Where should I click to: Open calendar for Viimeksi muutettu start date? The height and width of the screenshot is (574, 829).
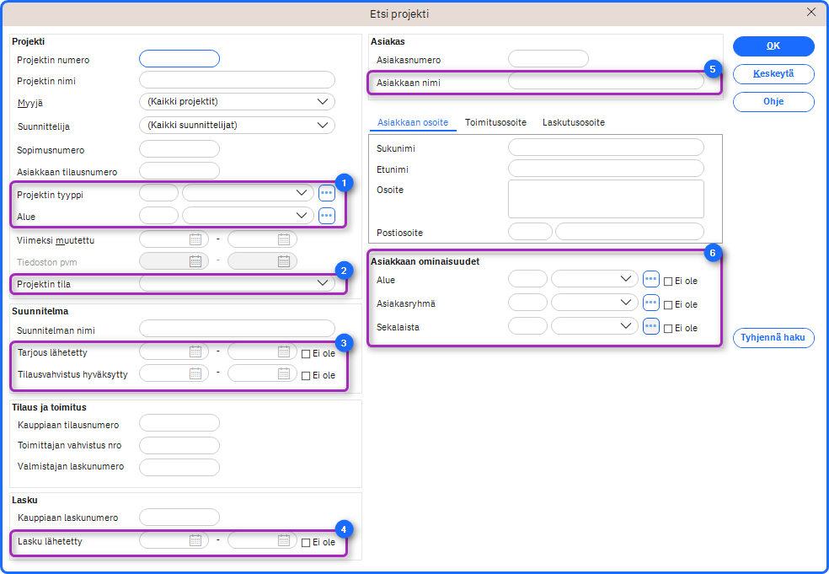tap(195, 239)
